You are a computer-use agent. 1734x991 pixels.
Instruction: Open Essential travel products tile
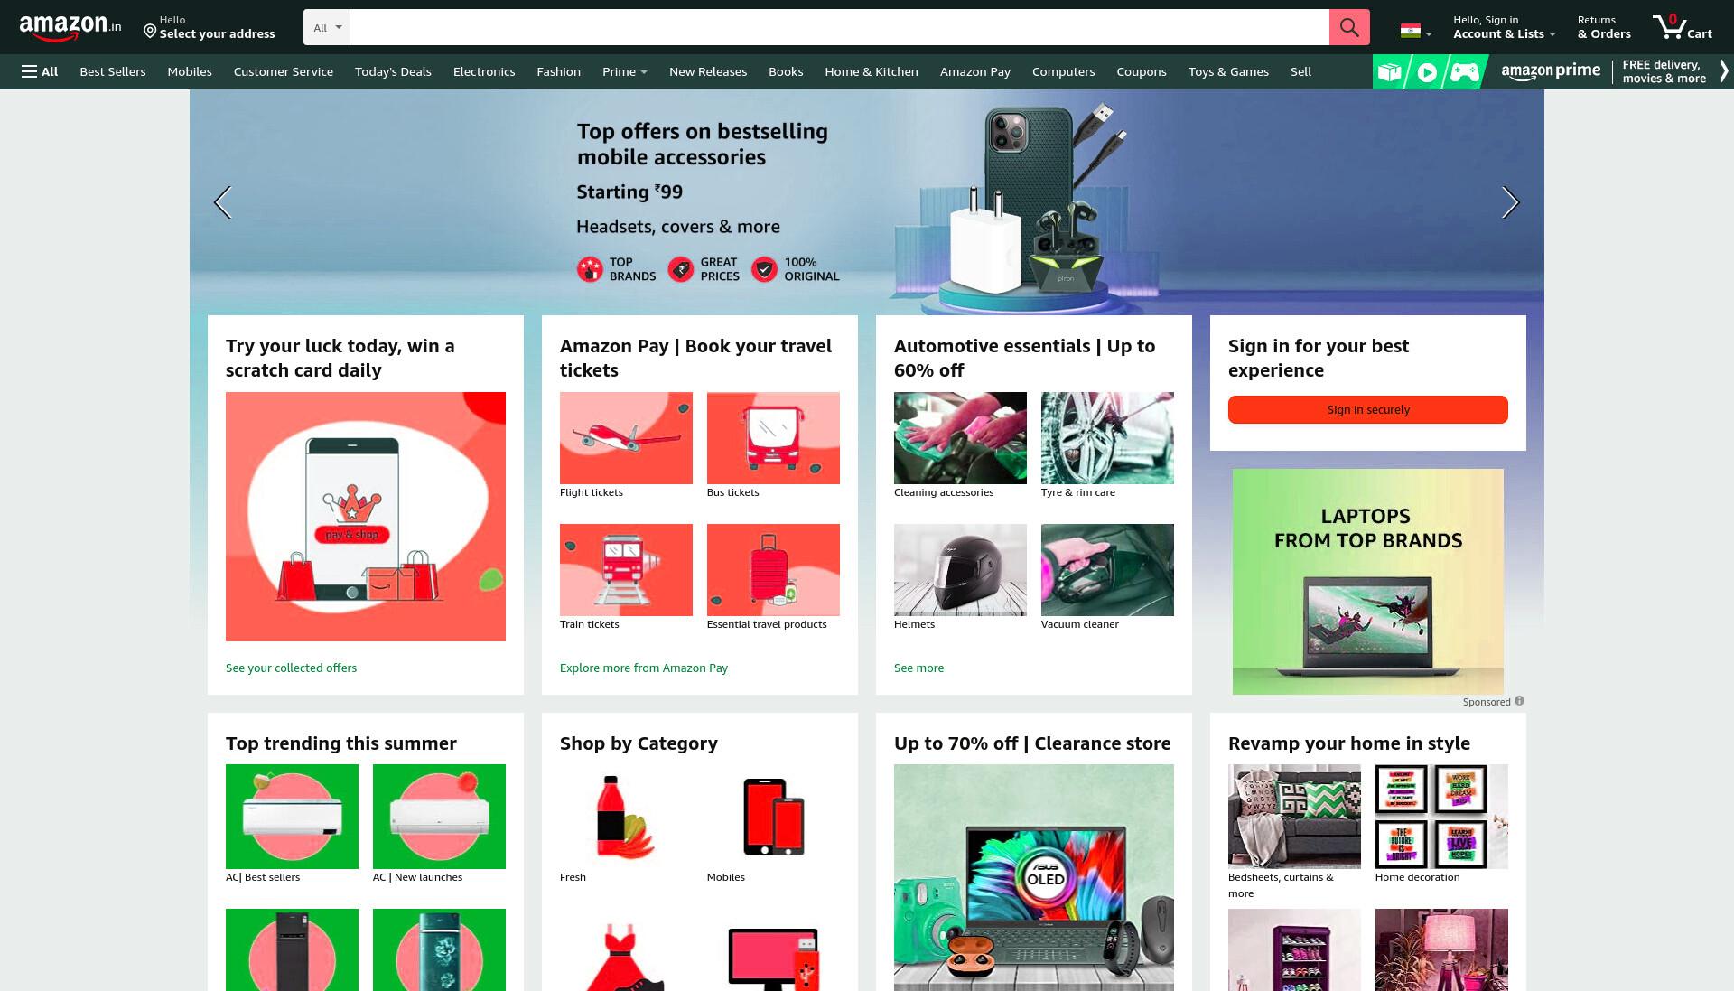tap(773, 570)
